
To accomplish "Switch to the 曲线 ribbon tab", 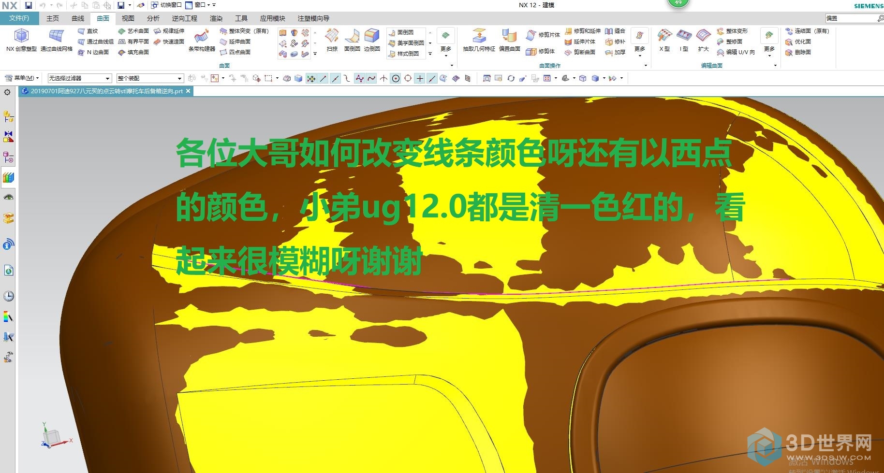I will point(78,18).
